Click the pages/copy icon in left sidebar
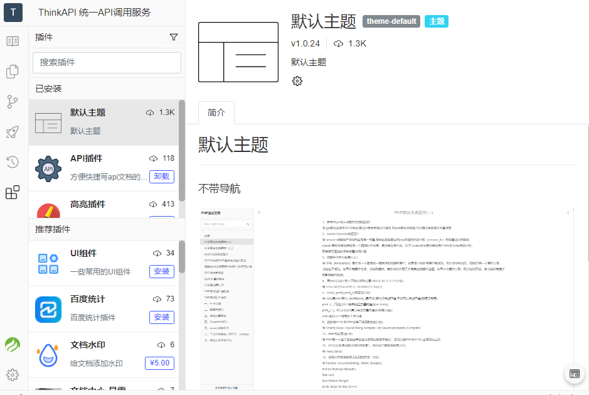 [13, 71]
